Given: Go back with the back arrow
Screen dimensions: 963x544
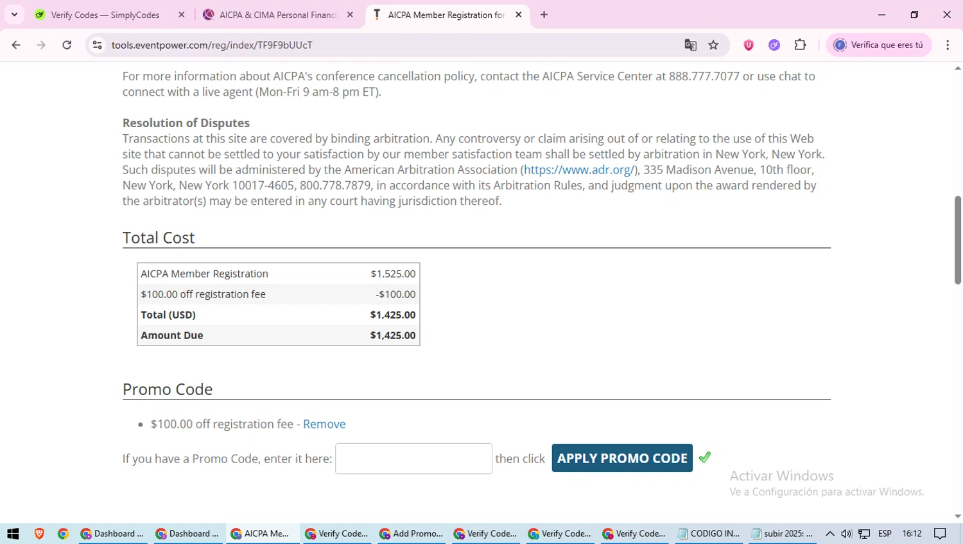Looking at the screenshot, I should pos(16,45).
